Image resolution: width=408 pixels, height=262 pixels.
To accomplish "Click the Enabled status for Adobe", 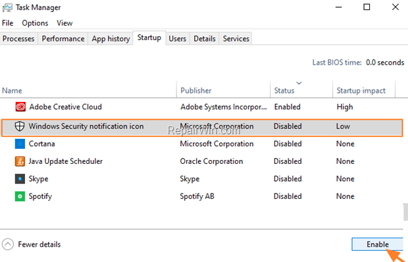I will coord(288,107).
